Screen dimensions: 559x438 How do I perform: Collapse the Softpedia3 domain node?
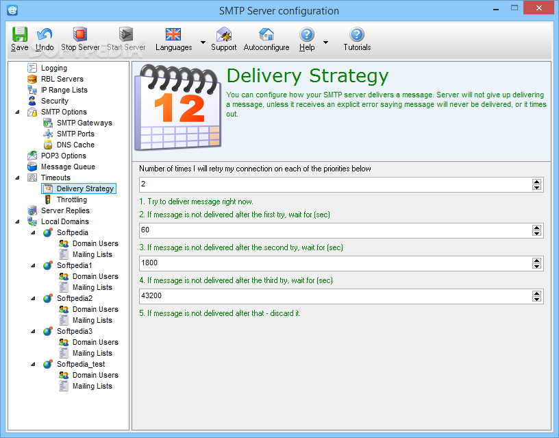(x=33, y=331)
